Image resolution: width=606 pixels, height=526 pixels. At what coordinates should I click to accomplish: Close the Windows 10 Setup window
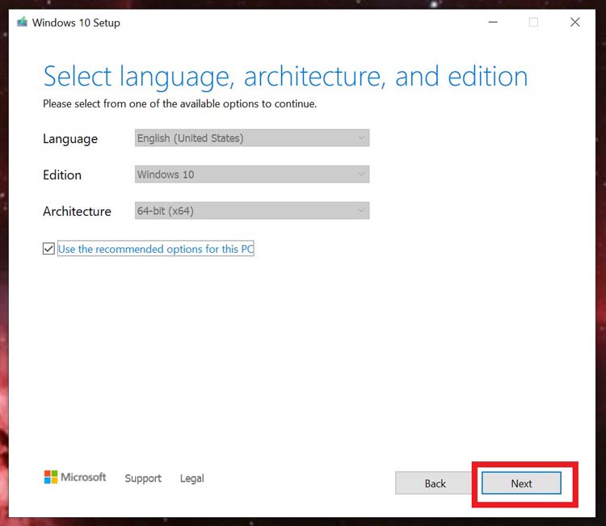tap(575, 22)
